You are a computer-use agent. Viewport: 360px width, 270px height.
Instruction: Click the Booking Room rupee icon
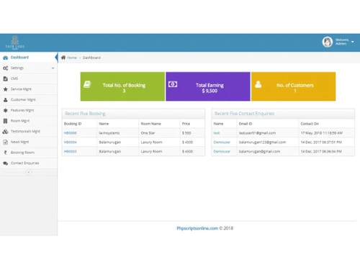click(x=5, y=153)
